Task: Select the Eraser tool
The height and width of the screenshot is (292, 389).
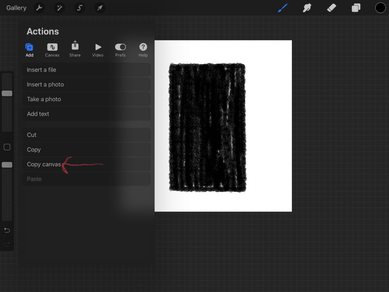Action: (x=331, y=8)
